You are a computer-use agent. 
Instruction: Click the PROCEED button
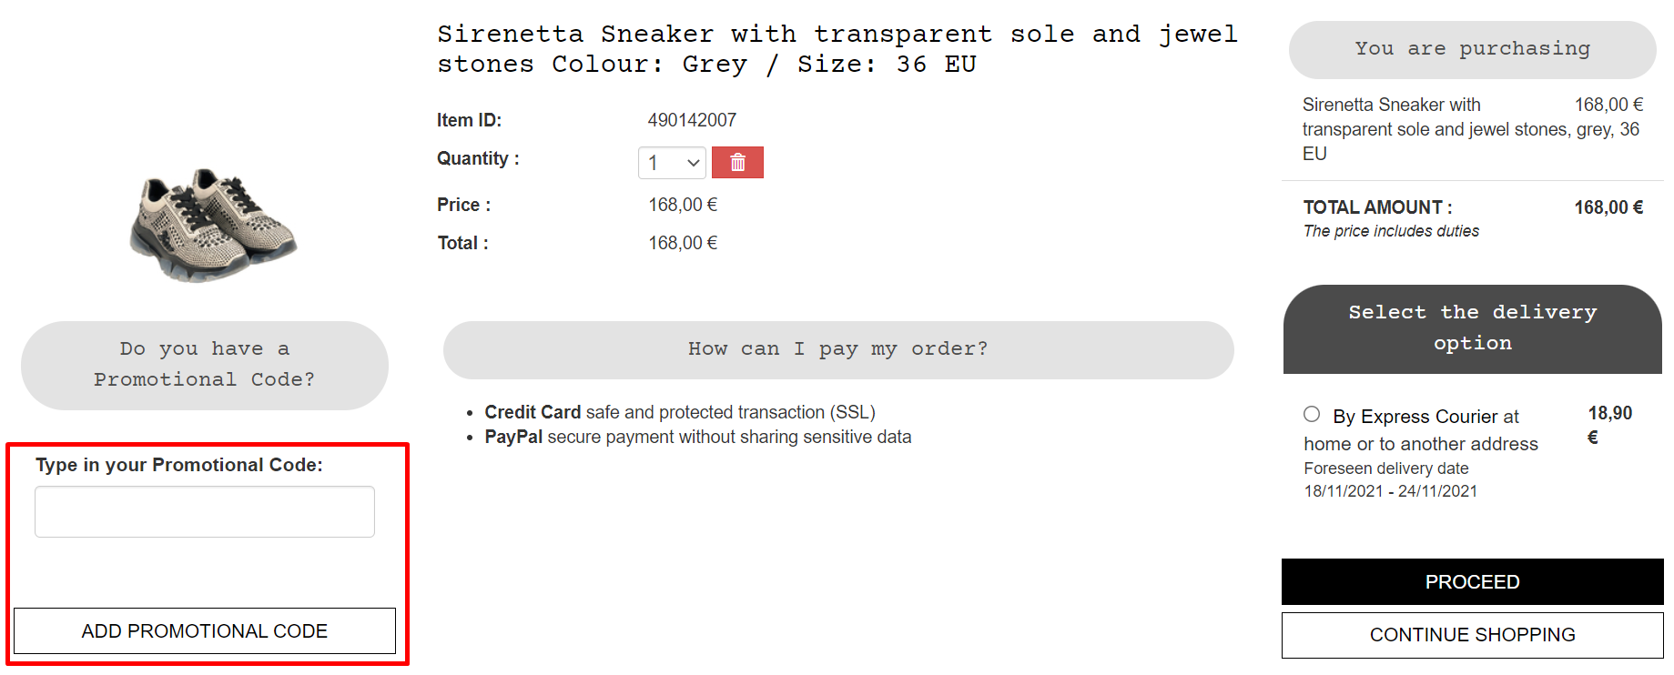pyautogui.click(x=1471, y=581)
